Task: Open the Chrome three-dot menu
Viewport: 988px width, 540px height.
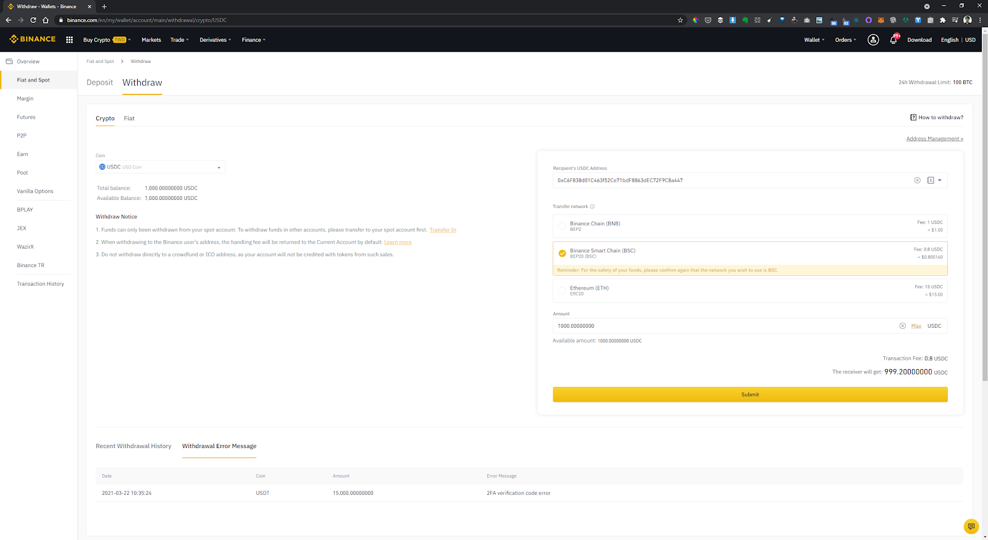Action: 980,20
